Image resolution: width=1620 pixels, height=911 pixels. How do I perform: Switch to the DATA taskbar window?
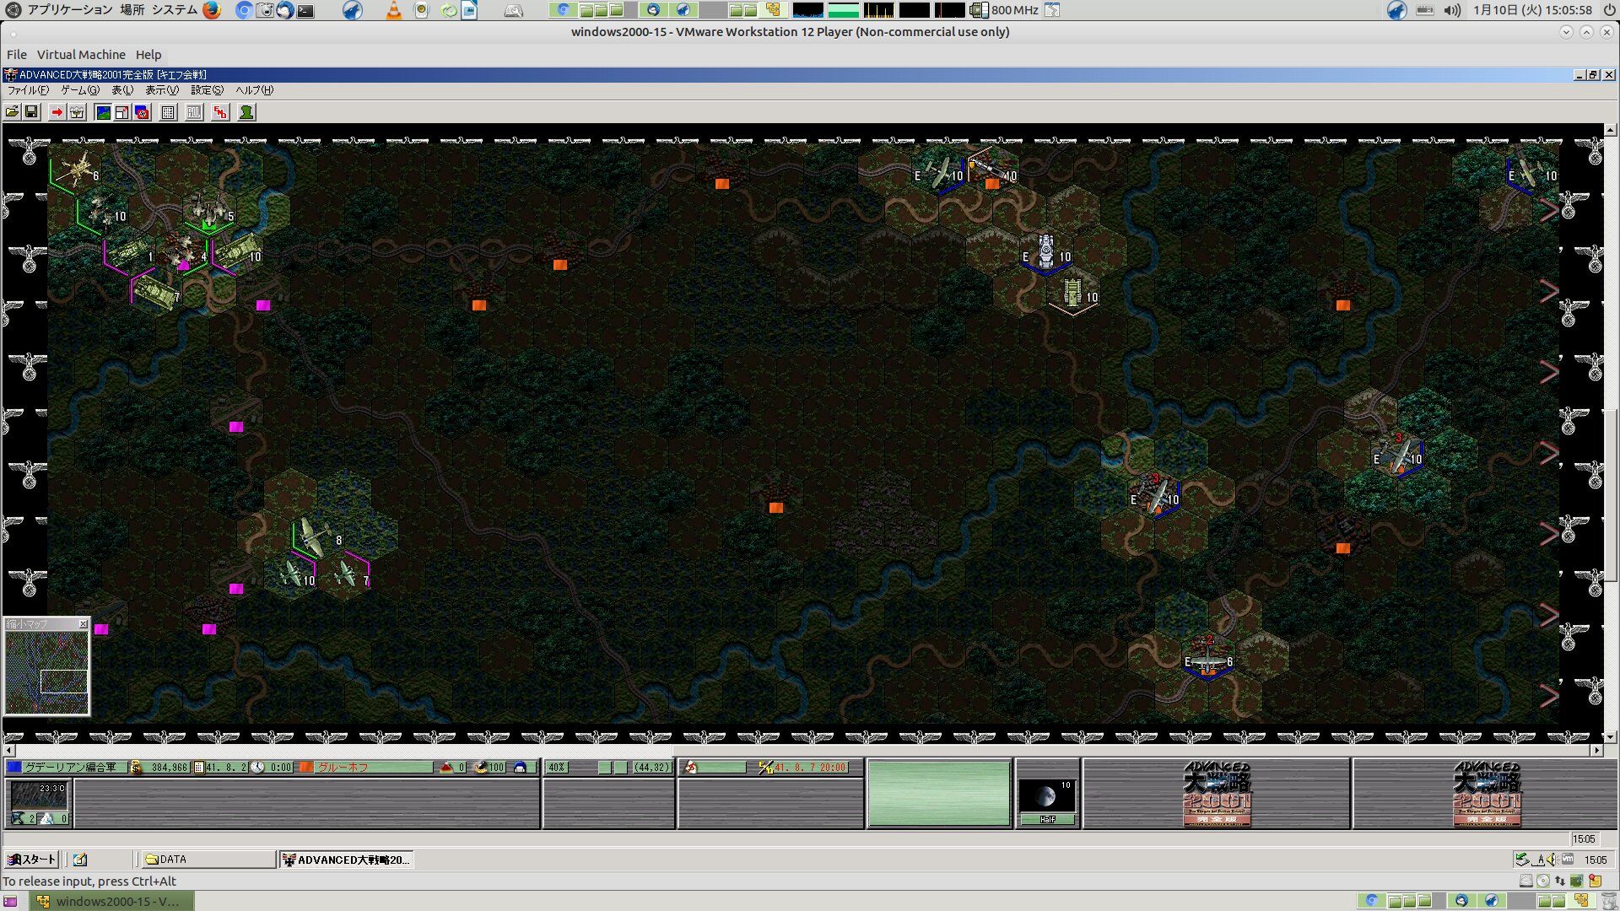click(208, 860)
